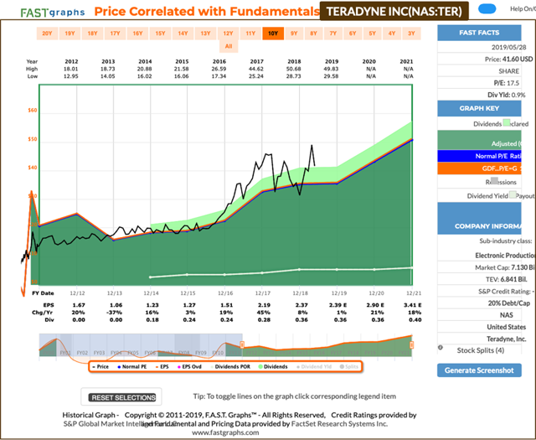Toggle the Dividends legend item
The height and width of the screenshot is (440, 536).
(x=273, y=367)
